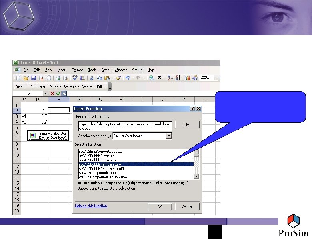Open the Simulis menu
The height and width of the screenshot is (240, 312).
(x=137, y=70)
